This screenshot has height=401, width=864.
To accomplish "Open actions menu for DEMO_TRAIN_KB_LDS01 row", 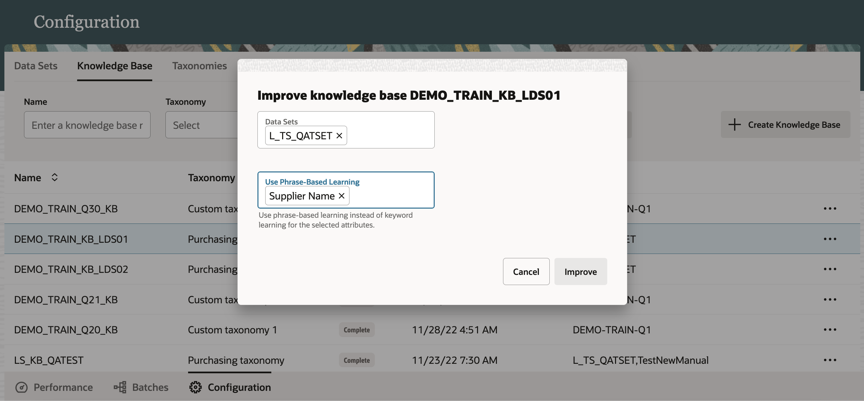I will 830,239.
